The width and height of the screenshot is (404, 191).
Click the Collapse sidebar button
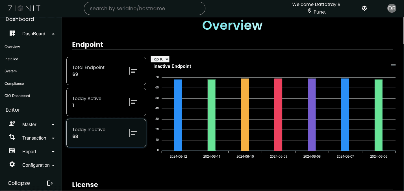point(19,183)
